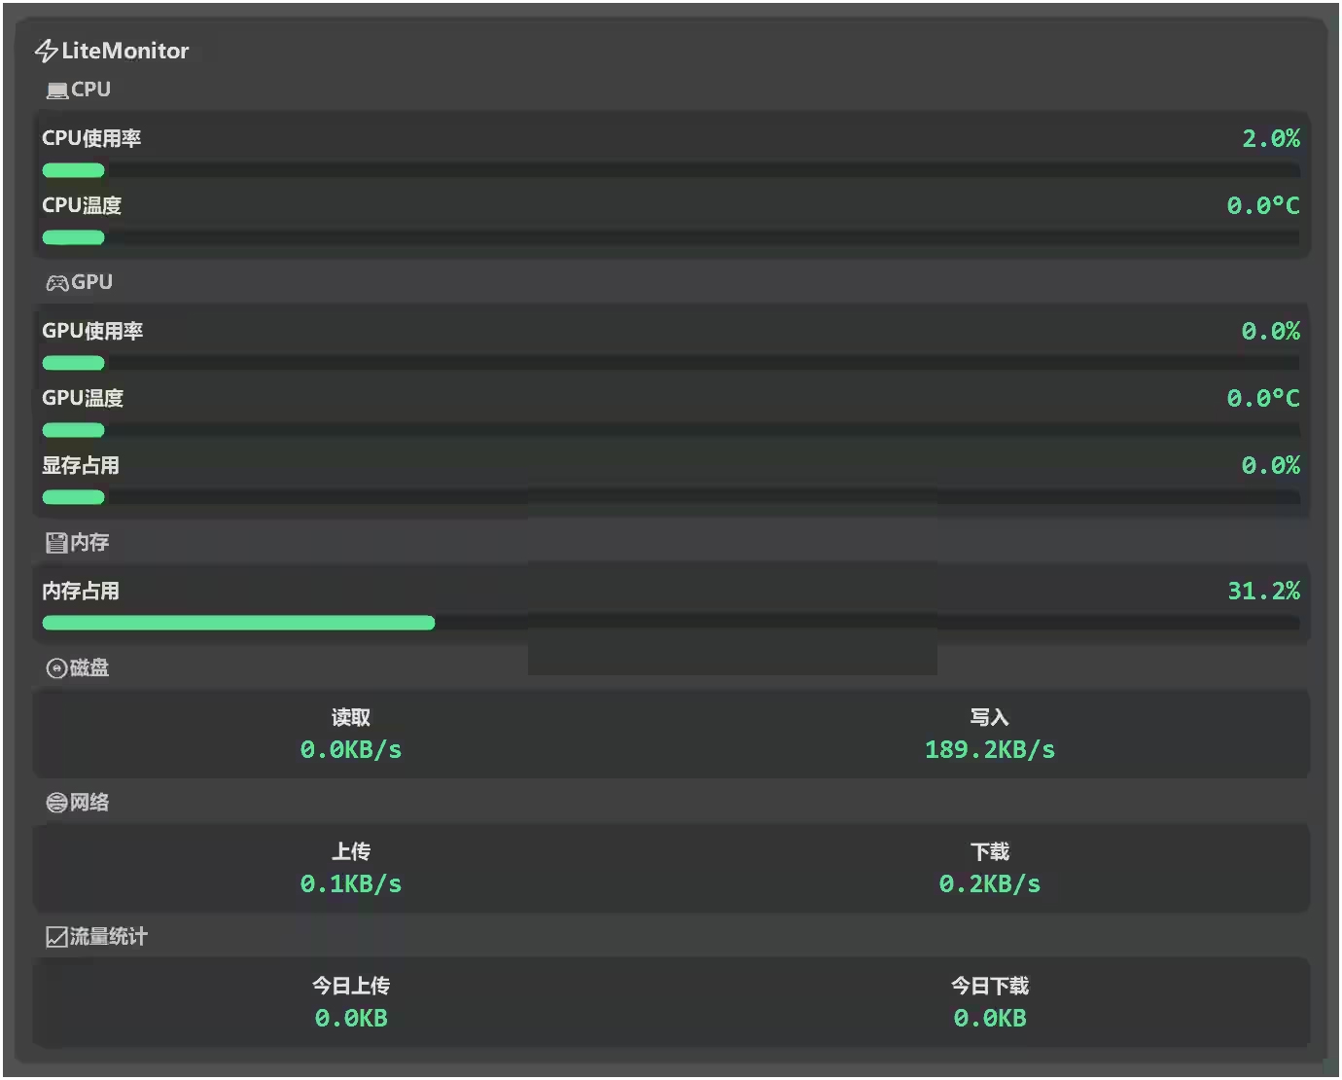Image resolution: width=1342 pixels, height=1080 pixels.
Task: Click the 今日下载 traffic value
Action: [989, 1019]
